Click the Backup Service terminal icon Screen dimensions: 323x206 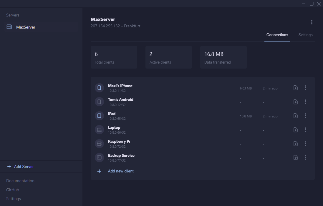coord(99,157)
